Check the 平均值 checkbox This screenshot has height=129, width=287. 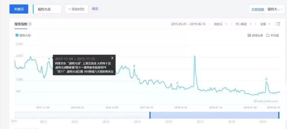[x=268, y=35]
